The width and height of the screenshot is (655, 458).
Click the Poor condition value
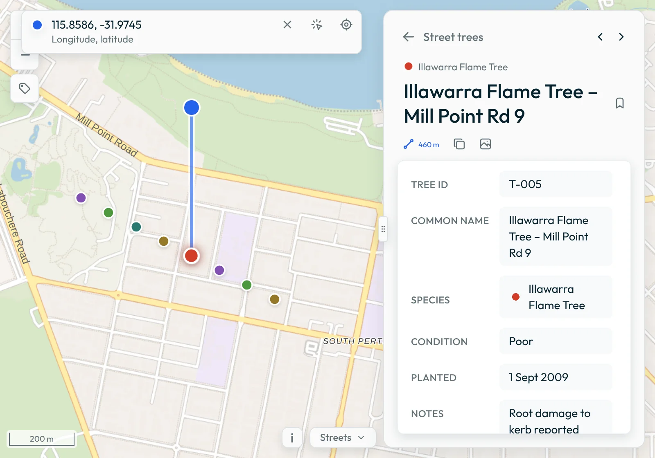556,341
